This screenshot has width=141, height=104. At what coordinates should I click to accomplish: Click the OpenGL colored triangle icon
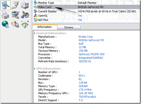tap(35, 16)
